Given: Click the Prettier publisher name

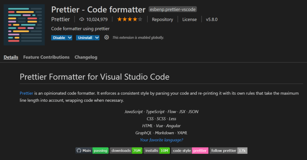Looking at the screenshot, I should click(60, 20).
